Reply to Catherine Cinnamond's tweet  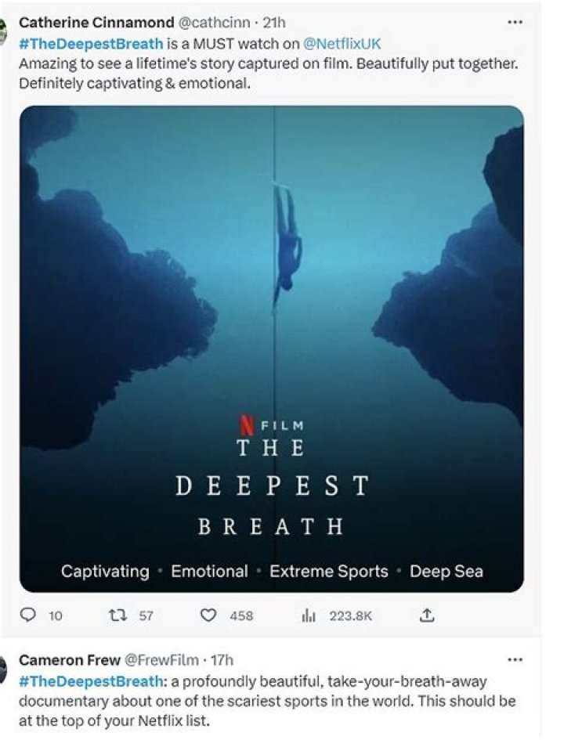point(29,616)
